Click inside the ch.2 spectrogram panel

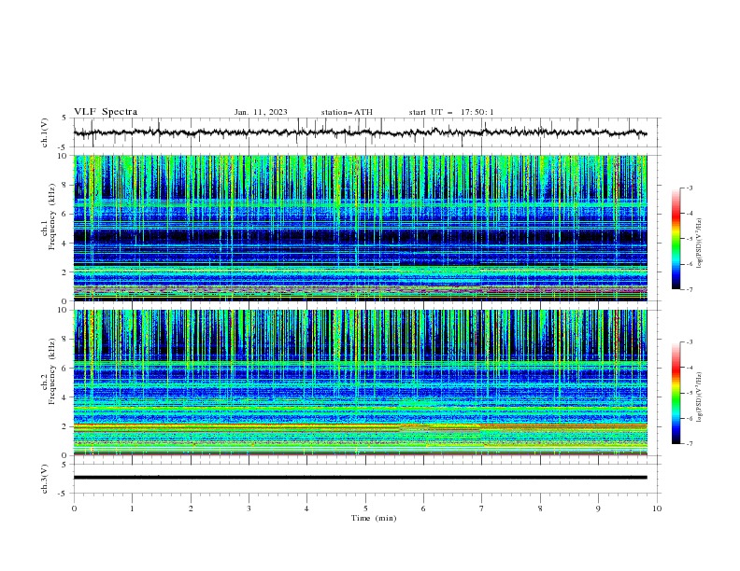point(360,383)
